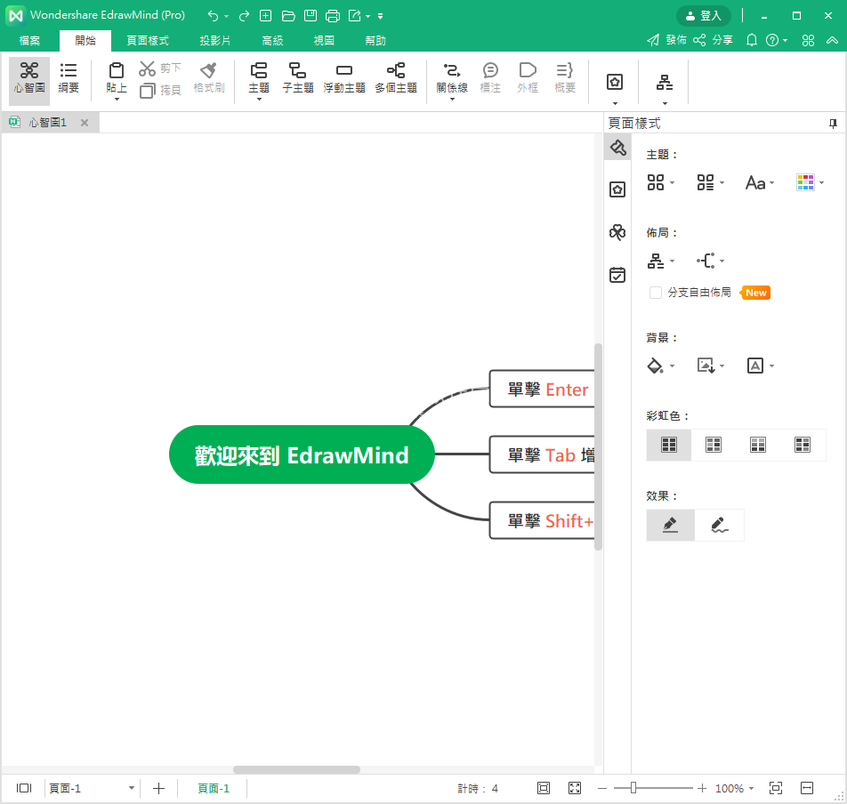Click the 歡迎來到 EdrawMind central topic

pos(301,454)
